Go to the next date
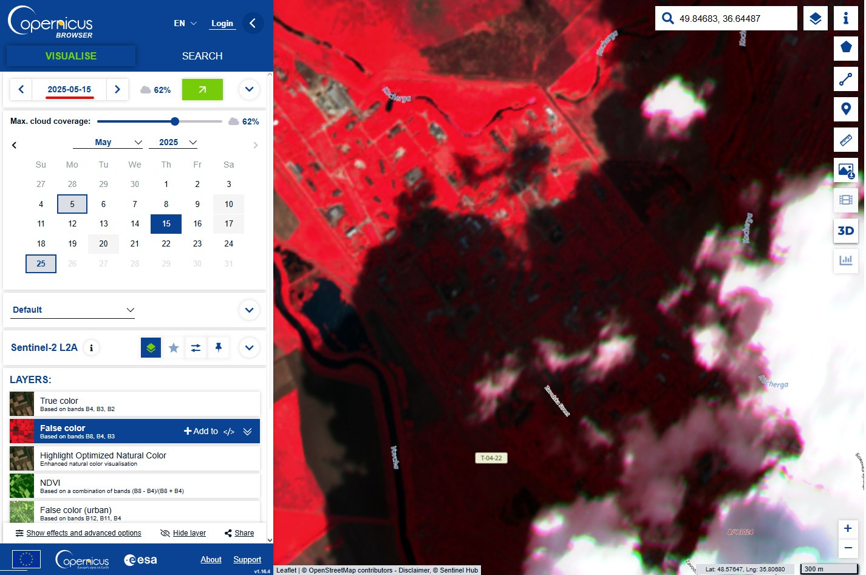The image size is (866, 575). click(117, 90)
